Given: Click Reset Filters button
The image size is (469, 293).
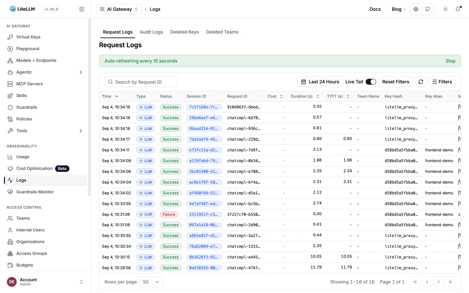Looking at the screenshot, I should 396,82.
